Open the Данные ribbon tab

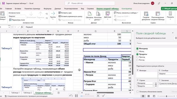[x=58, y=9]
